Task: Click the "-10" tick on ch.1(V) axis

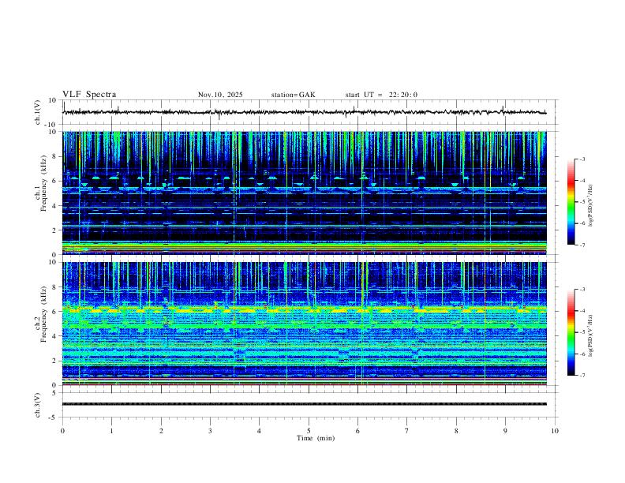Action: pyautogui.click(x=51, y=125)
